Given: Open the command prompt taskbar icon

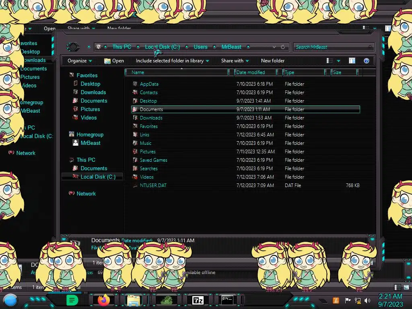Looking at the screenshot, I should coord(227,300).
